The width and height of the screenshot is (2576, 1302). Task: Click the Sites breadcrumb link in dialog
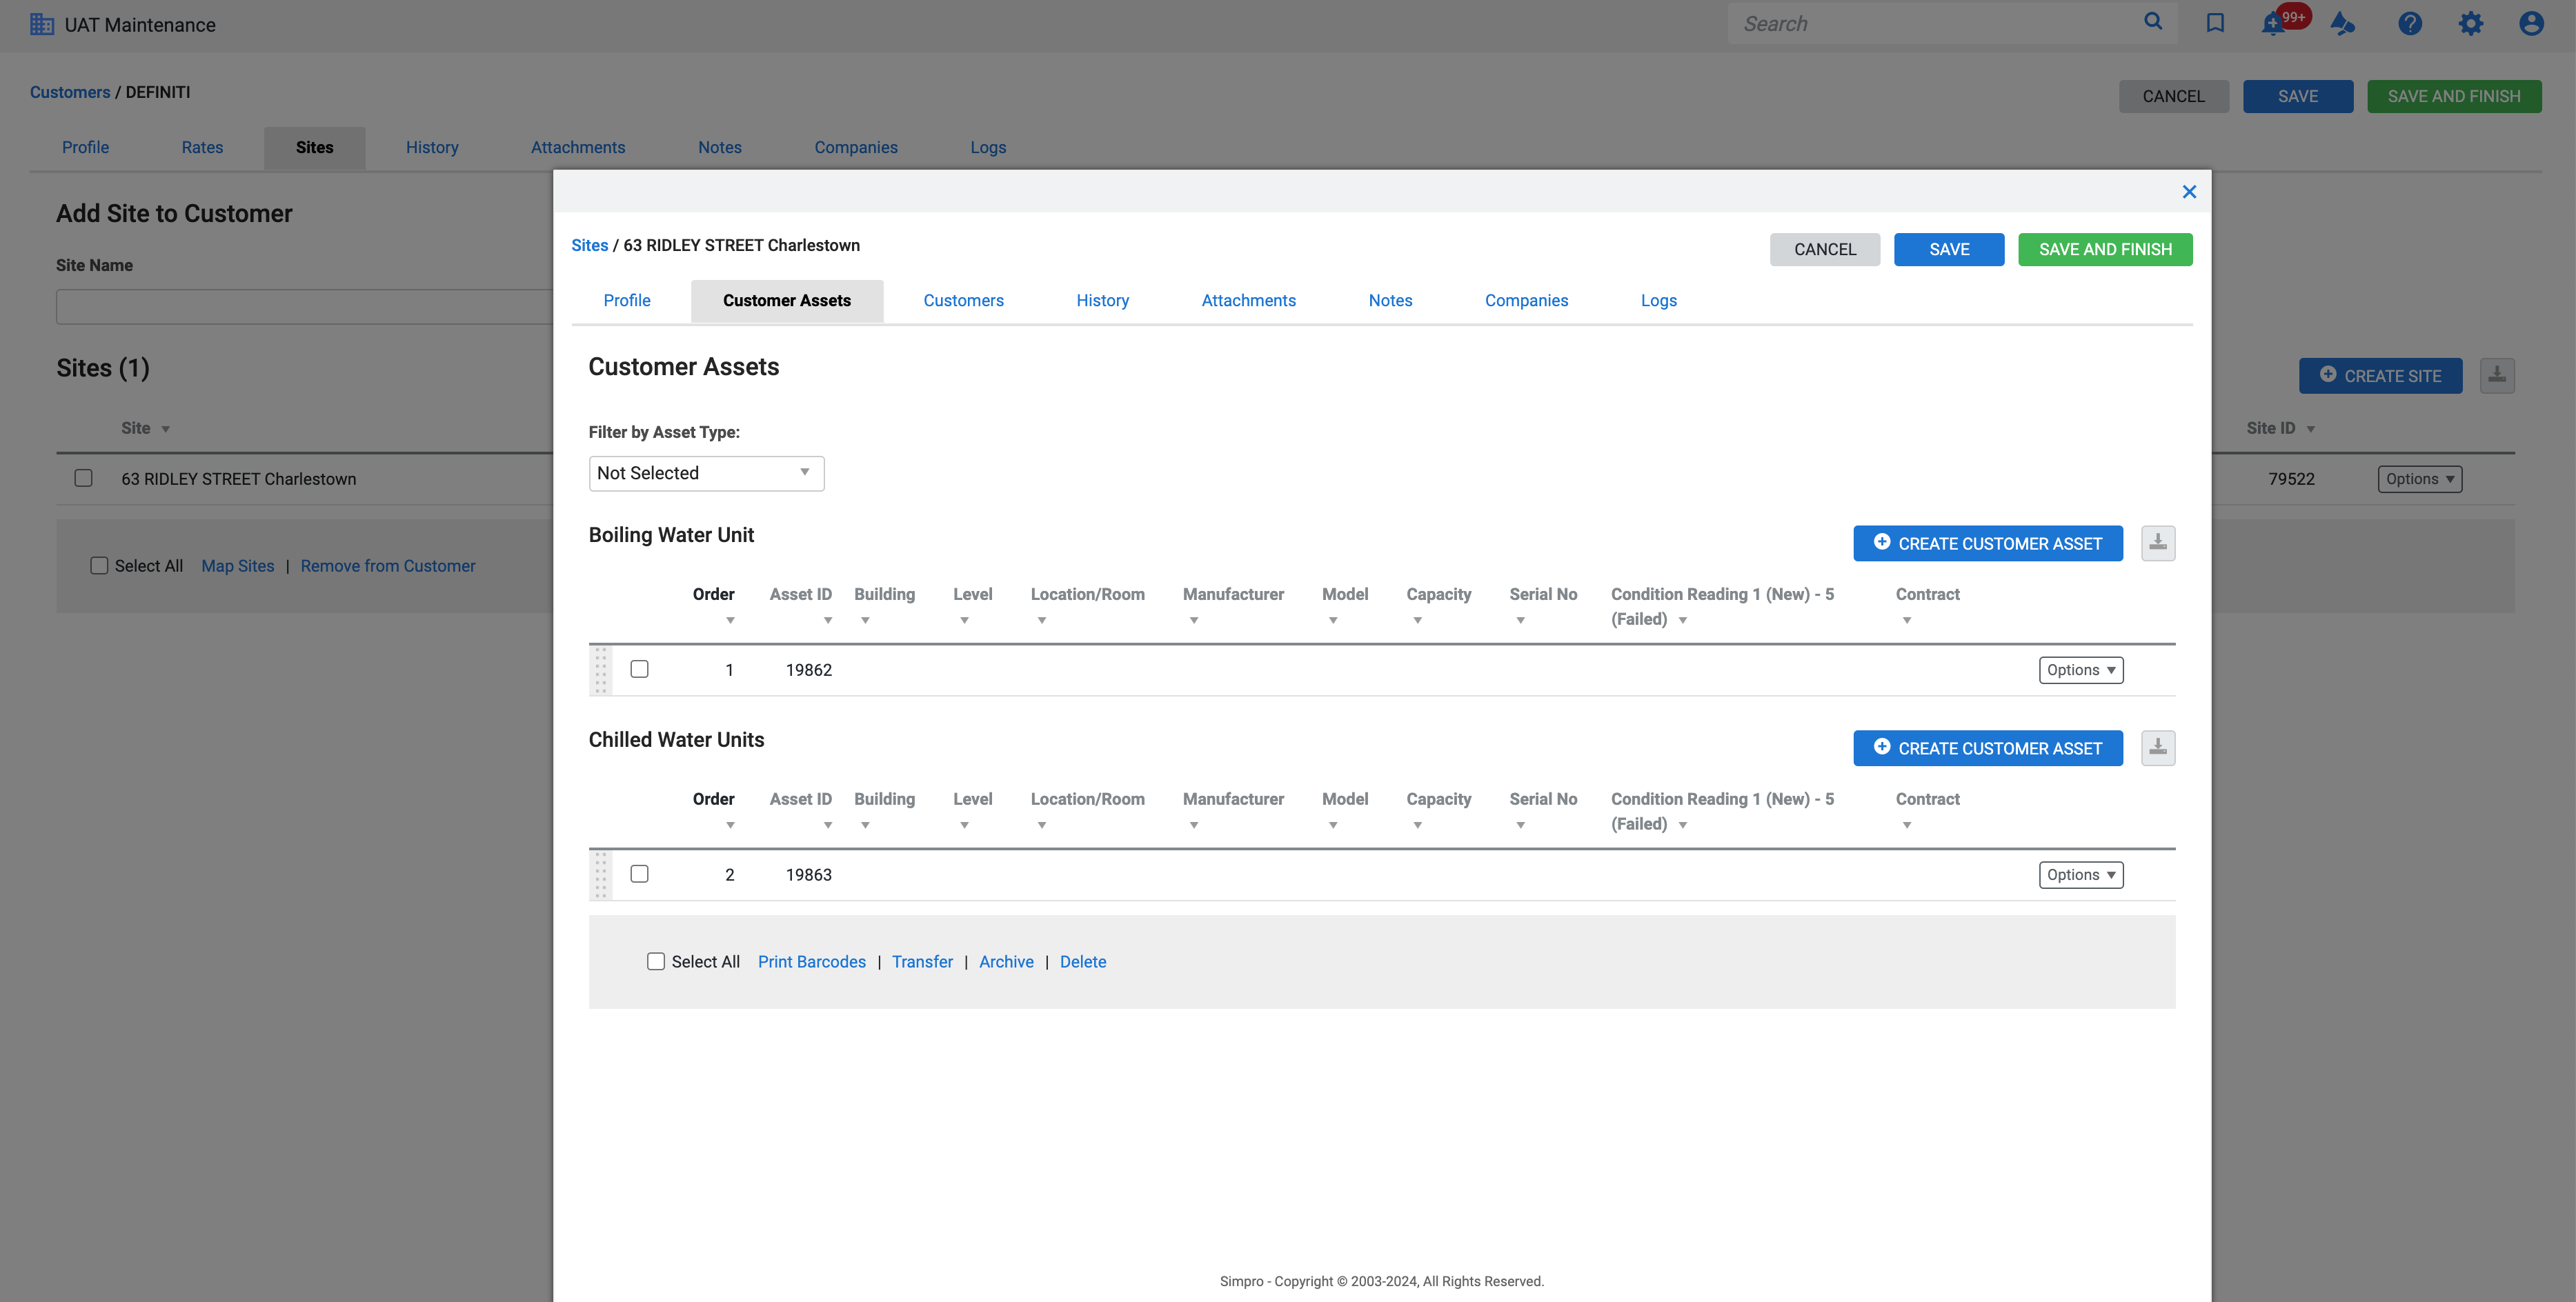click(x=589, y=245)
